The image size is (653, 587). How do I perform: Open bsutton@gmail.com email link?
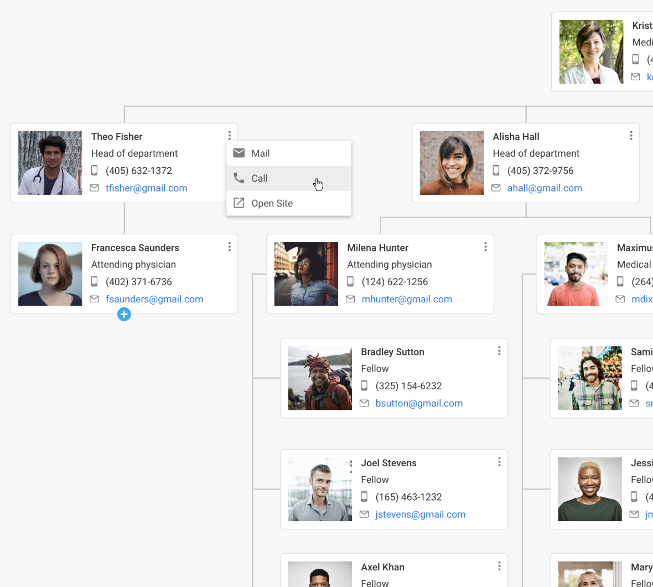click(x=419, y=403)
